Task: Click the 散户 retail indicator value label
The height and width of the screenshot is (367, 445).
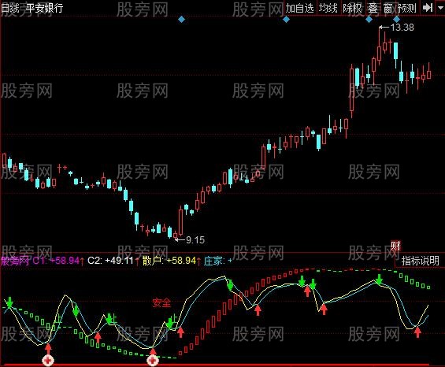Action: click(169, 261)
